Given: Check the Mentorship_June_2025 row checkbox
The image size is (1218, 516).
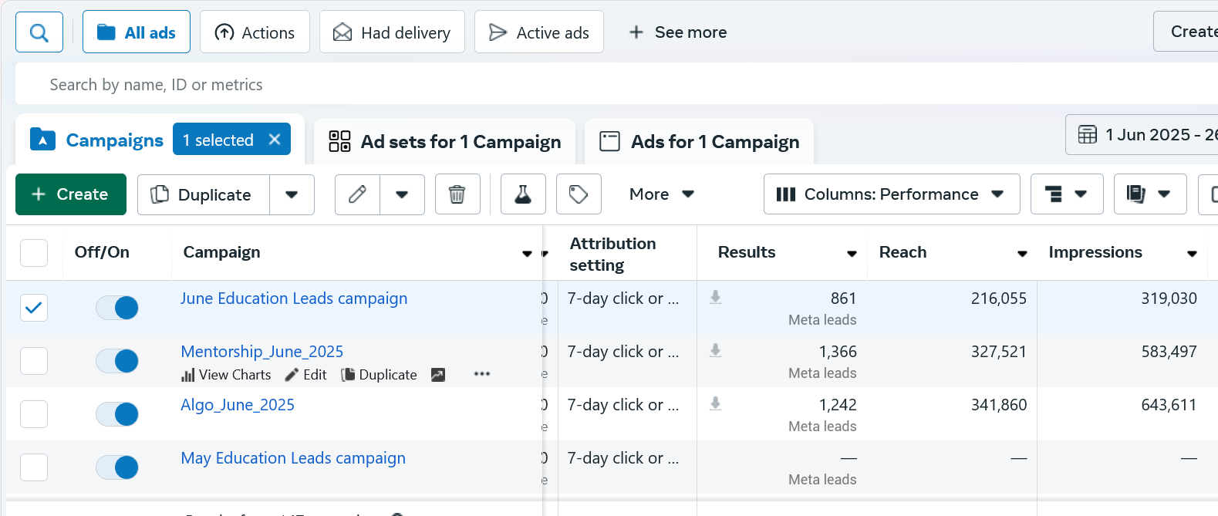Looking at the screenshot, I should [x=34, y=361].
